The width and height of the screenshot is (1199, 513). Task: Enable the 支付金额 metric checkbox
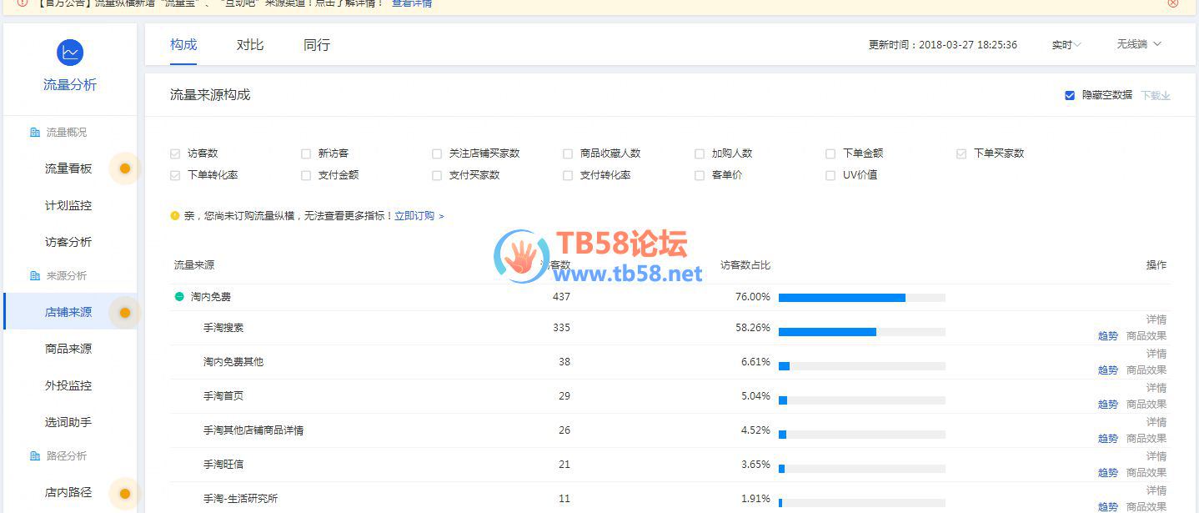(306, 175)
